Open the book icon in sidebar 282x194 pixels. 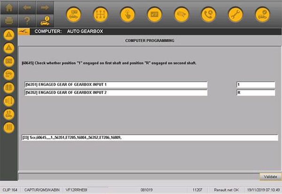(x=8, y=88)
